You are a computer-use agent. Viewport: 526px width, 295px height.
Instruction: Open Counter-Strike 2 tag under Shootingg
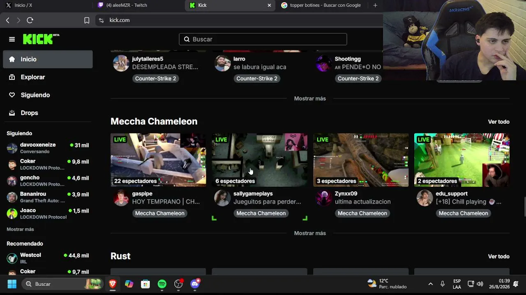(x=358, y=79)
